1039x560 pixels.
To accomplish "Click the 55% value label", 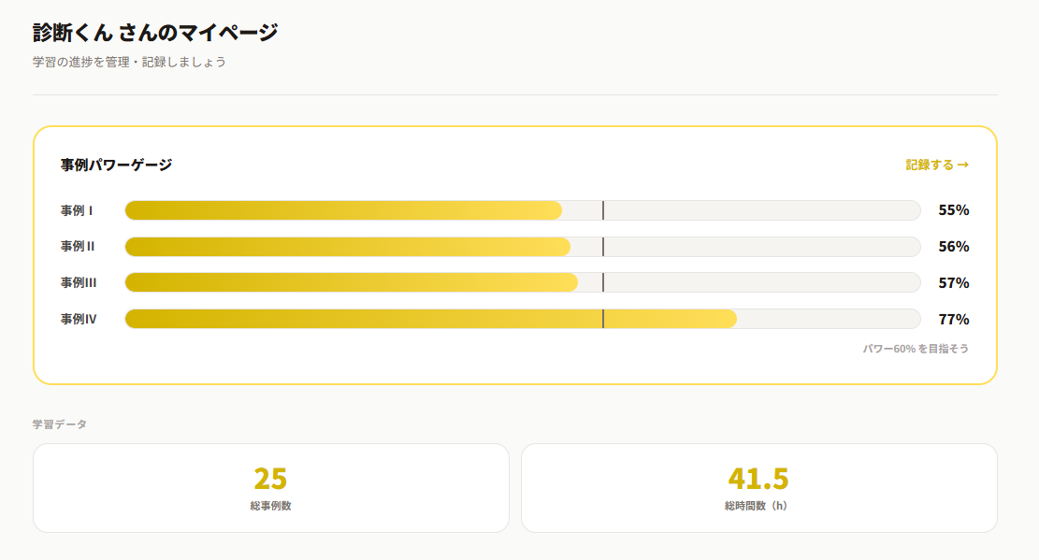I will coord(954,210).
